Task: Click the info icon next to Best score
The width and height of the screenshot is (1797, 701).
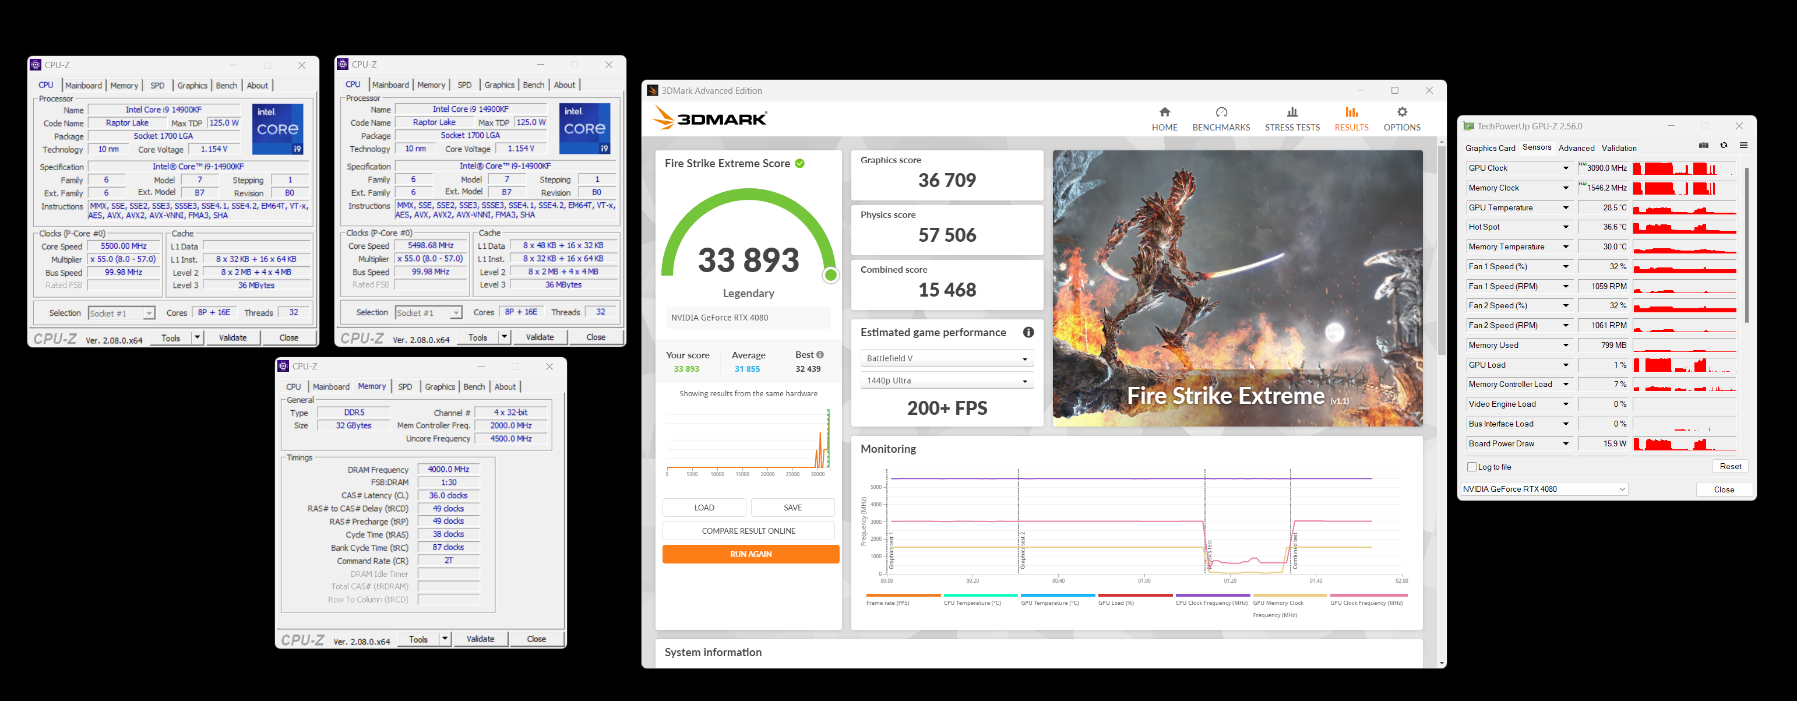Action: [x=820, y=354]
